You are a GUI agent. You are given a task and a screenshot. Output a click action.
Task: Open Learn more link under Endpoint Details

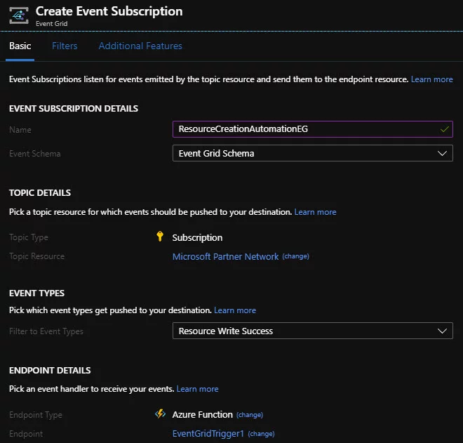point(197,389)
